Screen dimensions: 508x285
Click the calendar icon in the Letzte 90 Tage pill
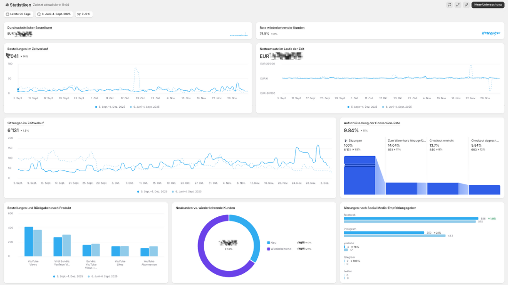click(x=8, y=14)
